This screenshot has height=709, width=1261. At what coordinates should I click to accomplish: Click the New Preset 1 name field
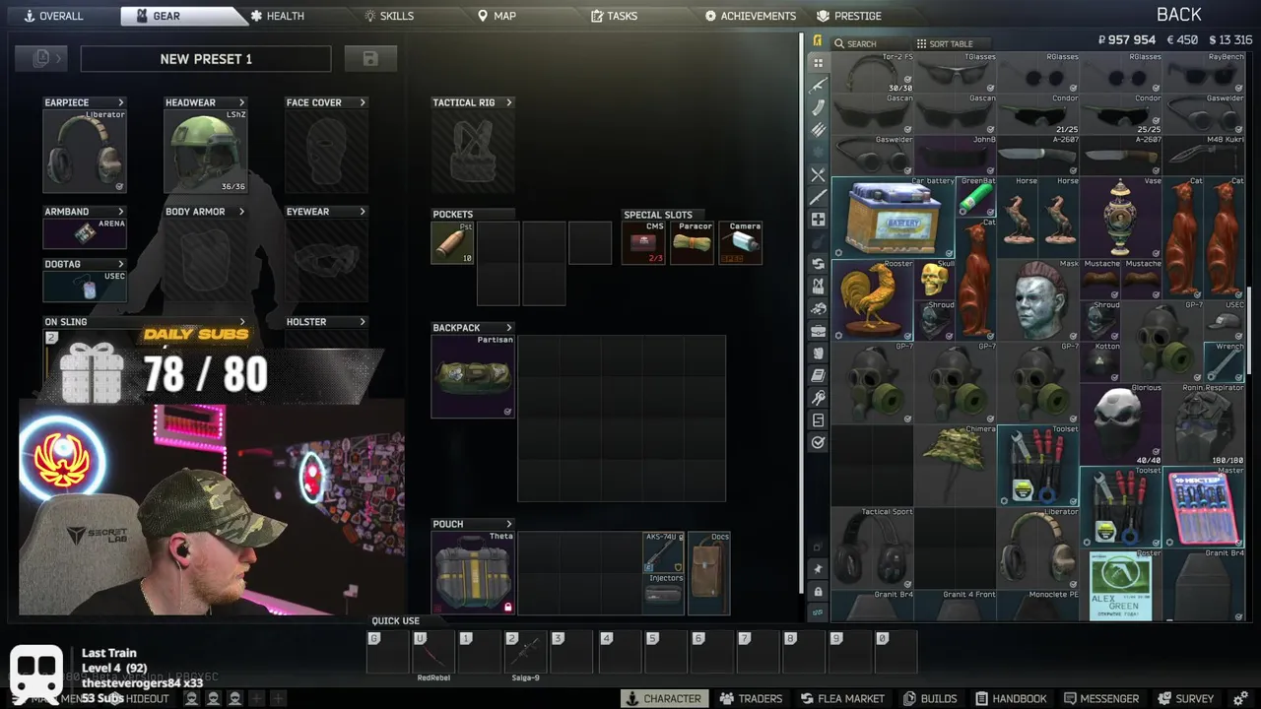pos(206,59)
